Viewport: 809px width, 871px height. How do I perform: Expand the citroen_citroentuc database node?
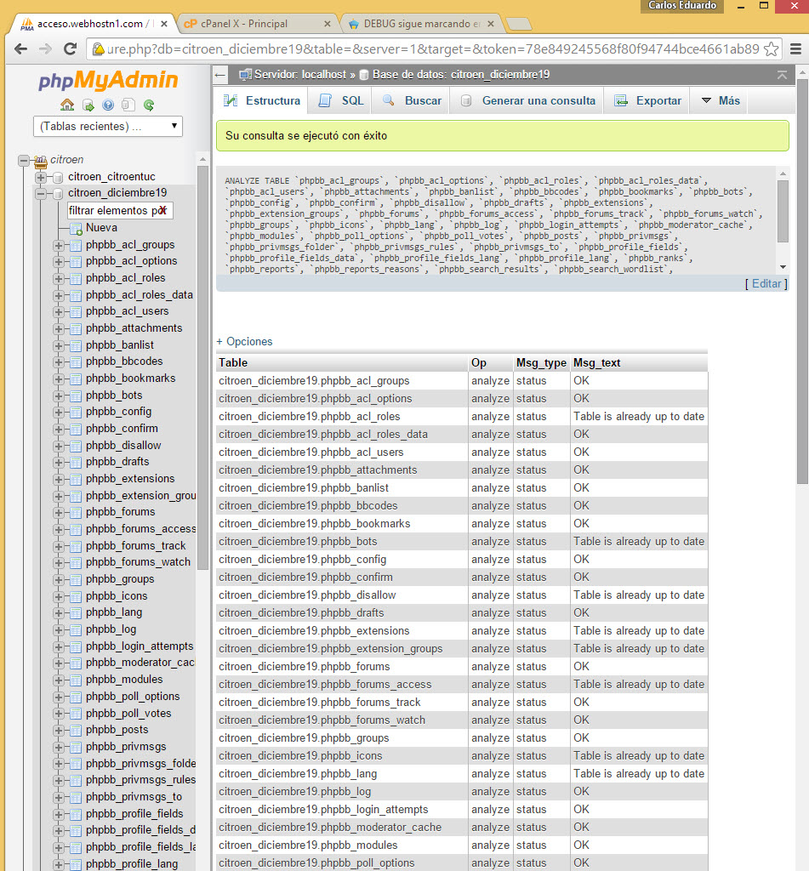[41, 177]
